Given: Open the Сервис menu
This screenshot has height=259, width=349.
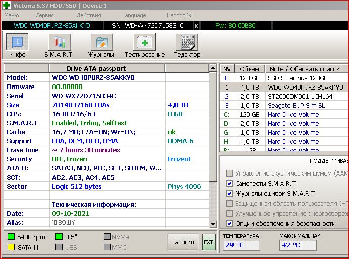Looking at the screenshot, I should [x=44, y=15].
